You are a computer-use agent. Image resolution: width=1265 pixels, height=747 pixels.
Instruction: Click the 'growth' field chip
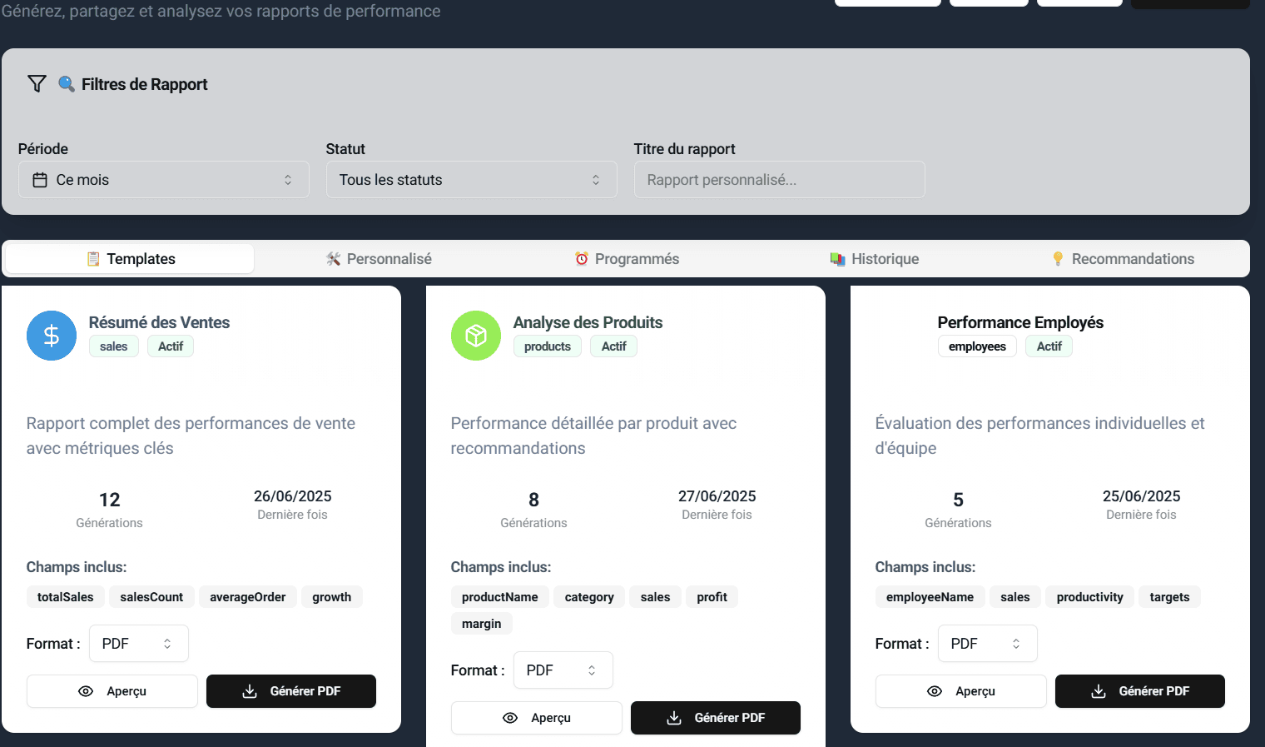(x=332, y=597)
